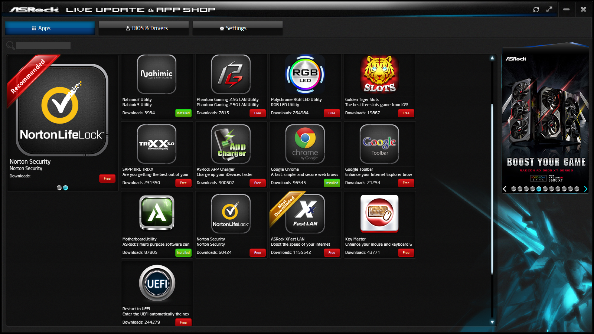594x334 pixels.
Task: Click Free button for Google Toolbar
Action: 406,183
